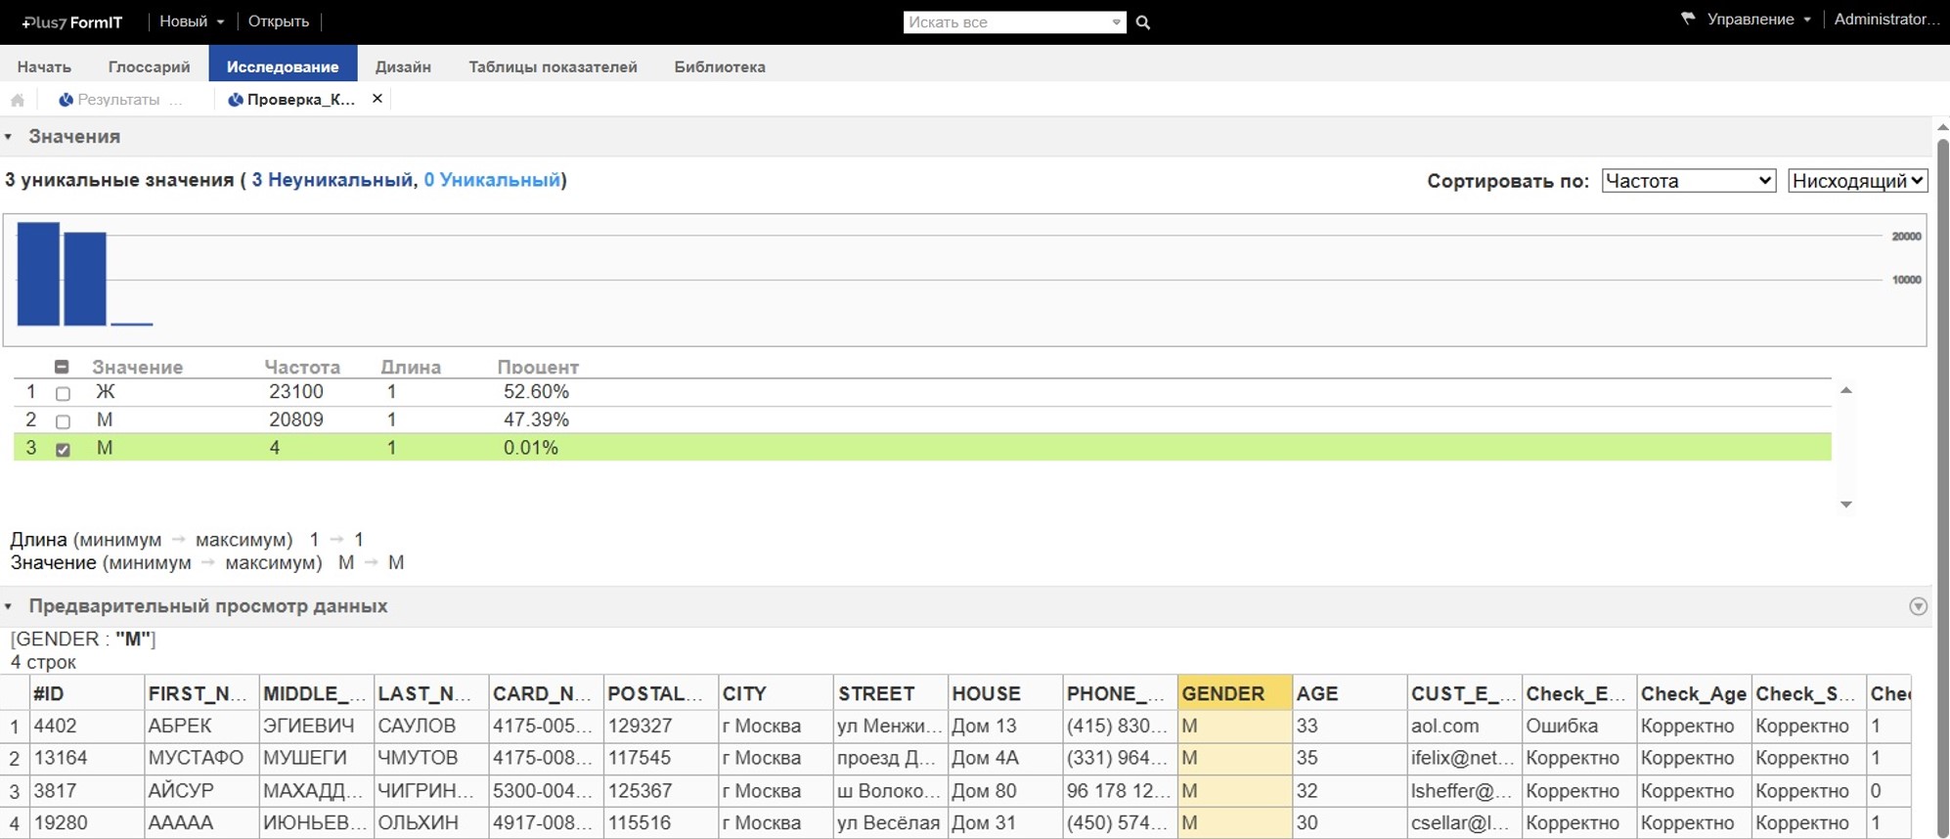The height and width of the screenshot is (839, 1950).
Task: Close the Проверка_К tab with X
Action: tap(377, 99)
